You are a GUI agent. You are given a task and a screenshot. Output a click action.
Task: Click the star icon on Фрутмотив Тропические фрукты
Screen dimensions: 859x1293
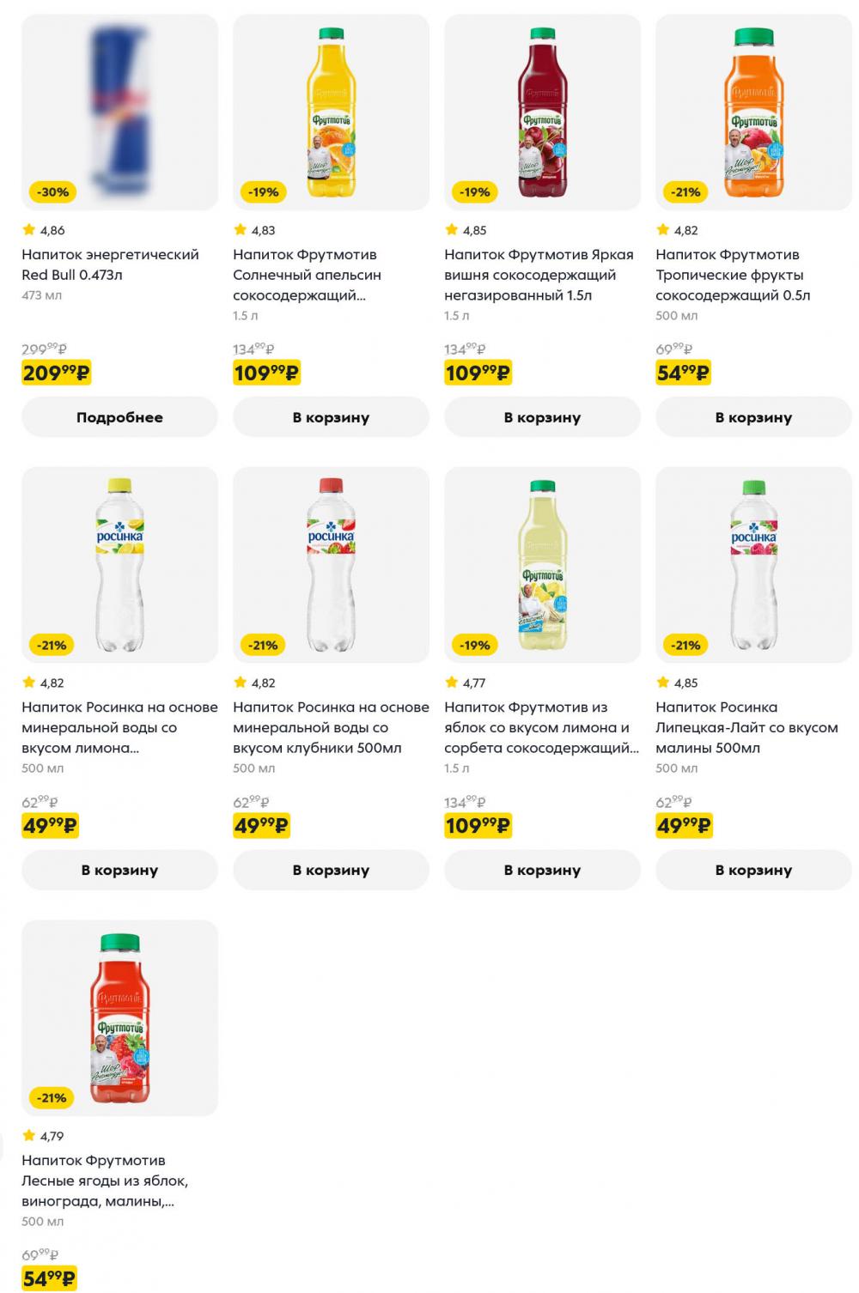[x=661, y=228]
